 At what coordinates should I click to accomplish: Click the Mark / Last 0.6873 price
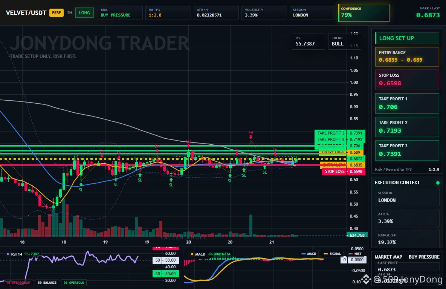pos(428,15)
